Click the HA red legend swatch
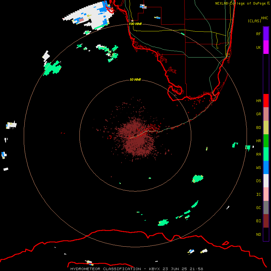Viewport: 271px width, 271px height. (266, 101)
